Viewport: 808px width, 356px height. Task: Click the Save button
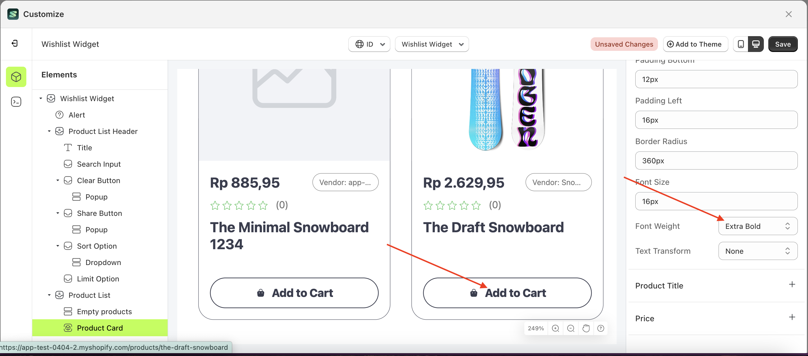(x=783, y=44)
